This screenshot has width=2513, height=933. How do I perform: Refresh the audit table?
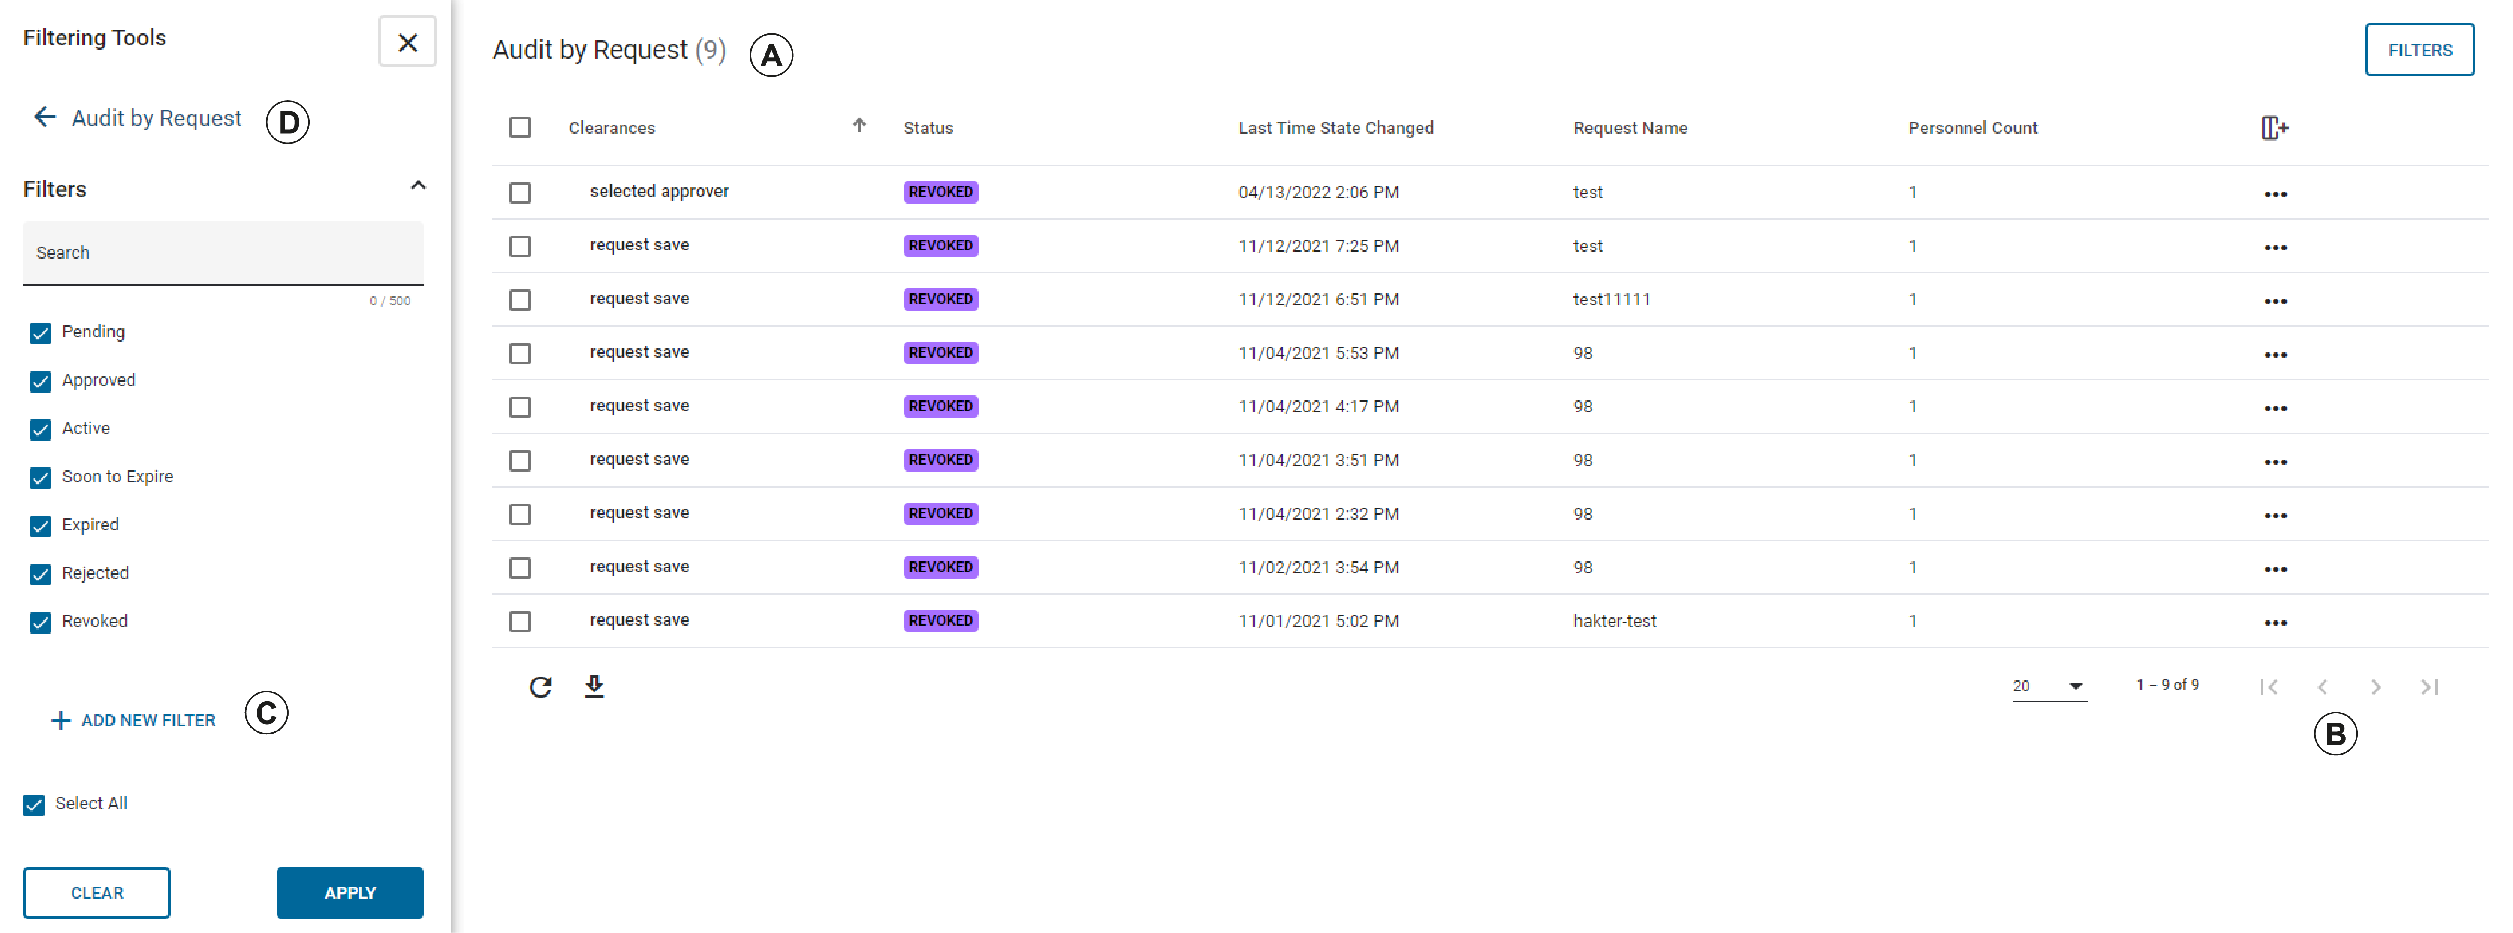pos(540,687)
